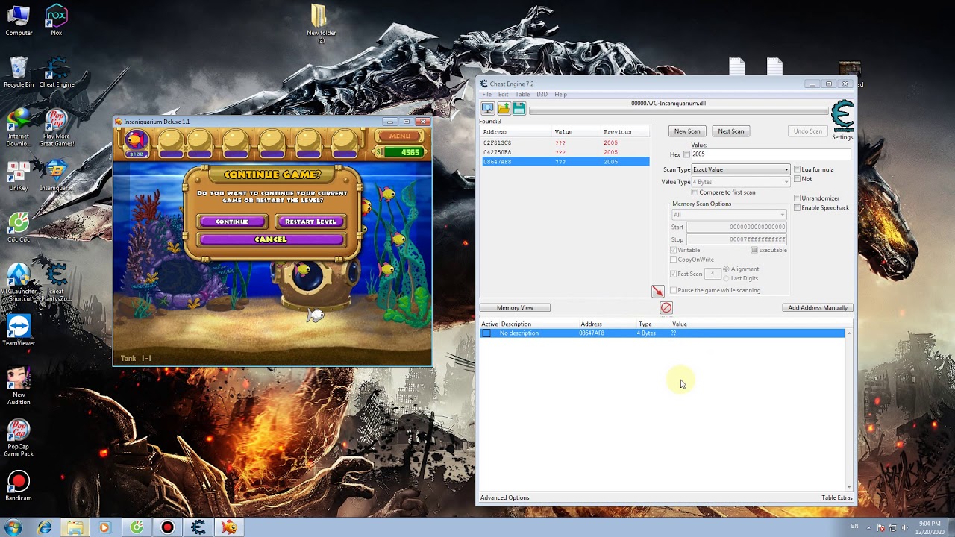955x537 pixels.
Task: Open the Value Type dropdown
Action: tap(741, 182)
